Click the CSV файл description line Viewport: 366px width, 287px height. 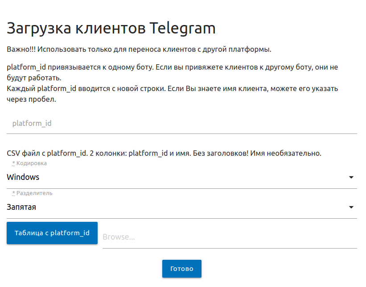164,153
